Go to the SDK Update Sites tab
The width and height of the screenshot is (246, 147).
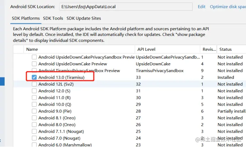[x=84, y=18]
